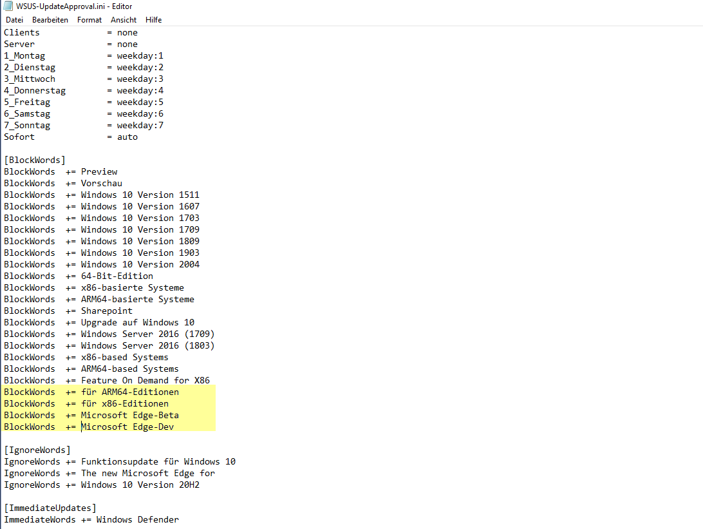Click the highlighted 'Microsoft Edge-Dev' line
The width and height of the screenshot is (703, 529).
(89, 427)
